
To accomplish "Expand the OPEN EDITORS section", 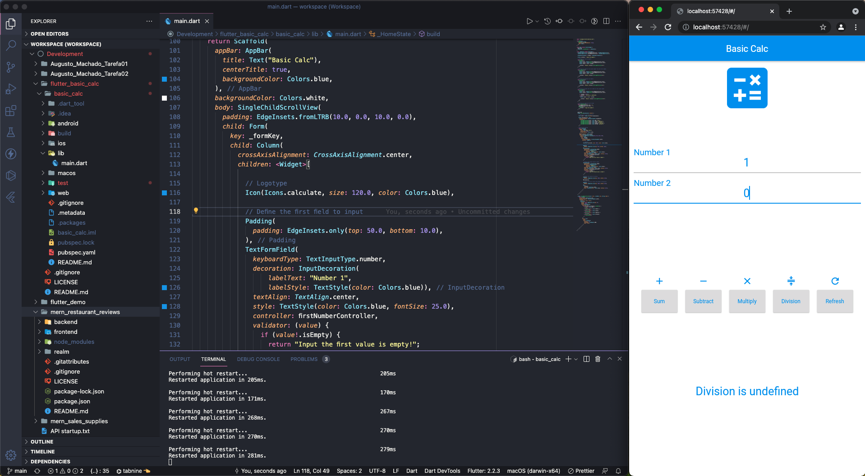I will 90,34.
